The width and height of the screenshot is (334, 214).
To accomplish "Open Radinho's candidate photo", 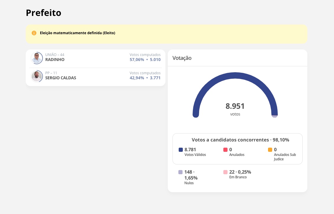I will (x=37, y=58).
